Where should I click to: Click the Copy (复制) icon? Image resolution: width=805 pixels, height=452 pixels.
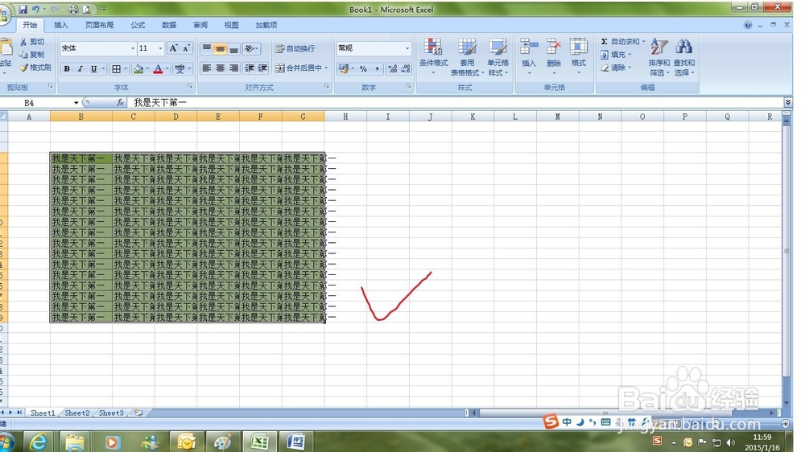23,55
